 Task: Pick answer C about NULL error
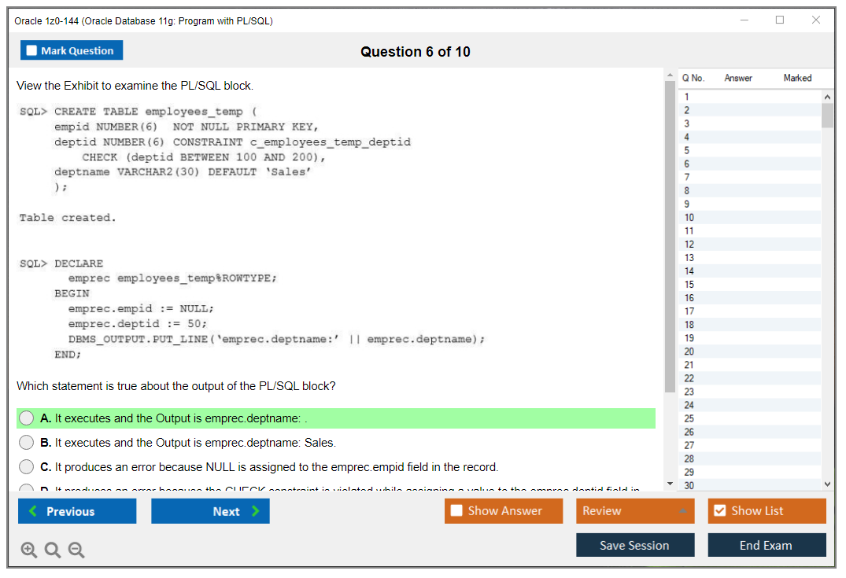click(27, 467)
